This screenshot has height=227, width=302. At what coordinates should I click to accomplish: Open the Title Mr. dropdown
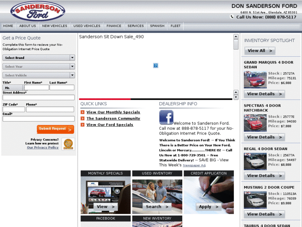click(13, 88)
